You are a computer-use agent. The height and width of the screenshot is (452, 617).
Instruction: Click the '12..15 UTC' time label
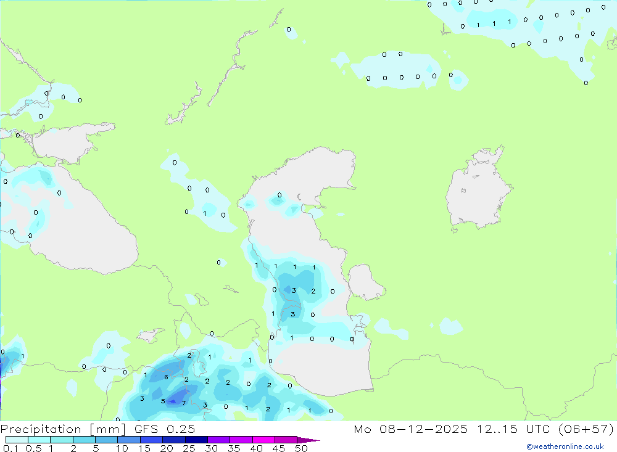[513, 429]
